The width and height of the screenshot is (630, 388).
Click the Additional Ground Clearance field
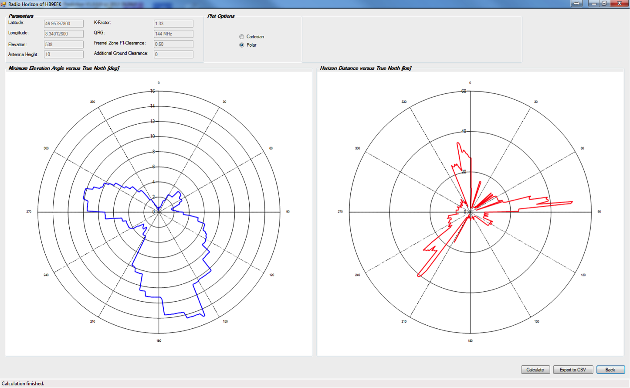173,54
